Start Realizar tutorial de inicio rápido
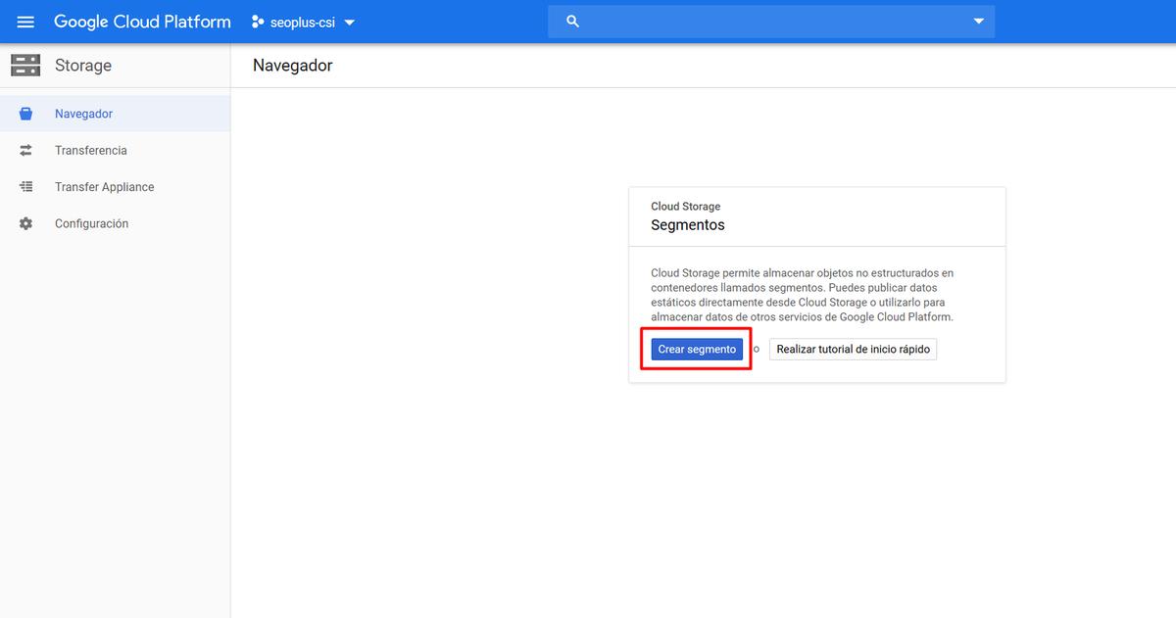 [x=853, y=350]
